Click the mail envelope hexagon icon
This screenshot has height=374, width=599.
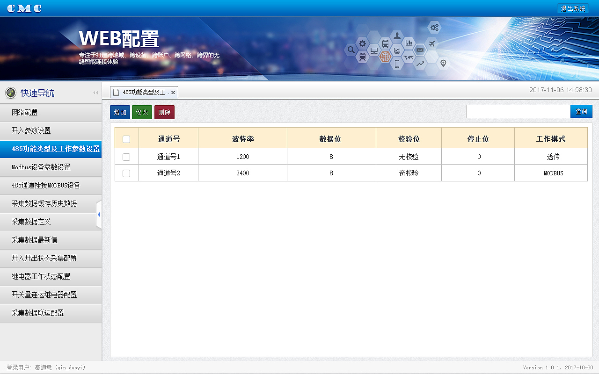point(420,50)
